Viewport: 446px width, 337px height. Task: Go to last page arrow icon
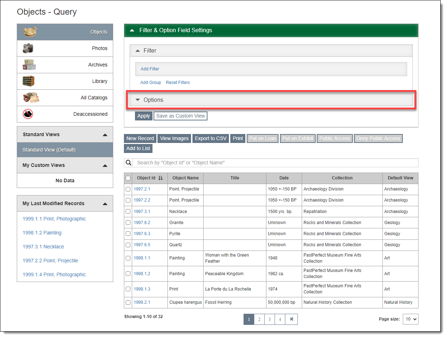pyautogui.click(x=291, y=319)
